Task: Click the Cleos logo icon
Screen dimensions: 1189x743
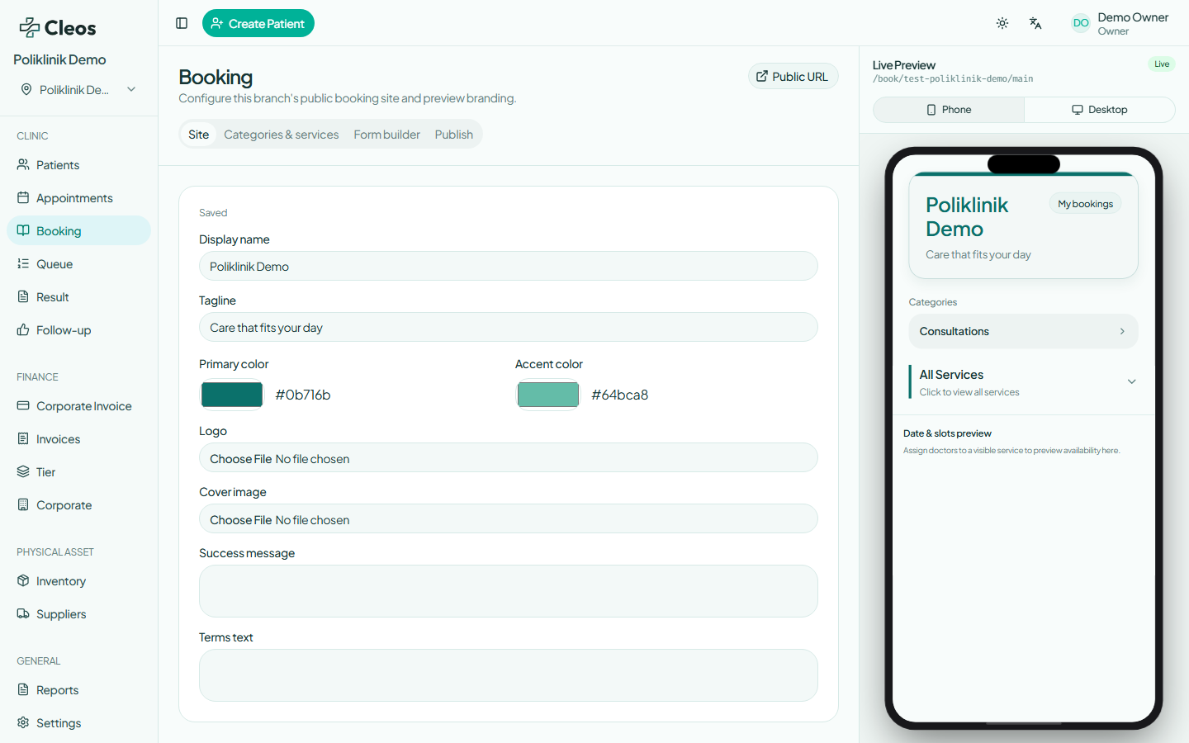Action: [30, 27]
